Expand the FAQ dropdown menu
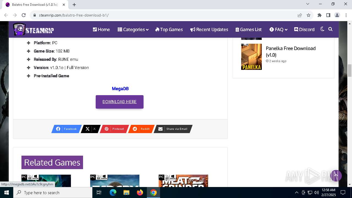Image resolution: width=352 pixels, height=198 pixels. pos(278,29)
